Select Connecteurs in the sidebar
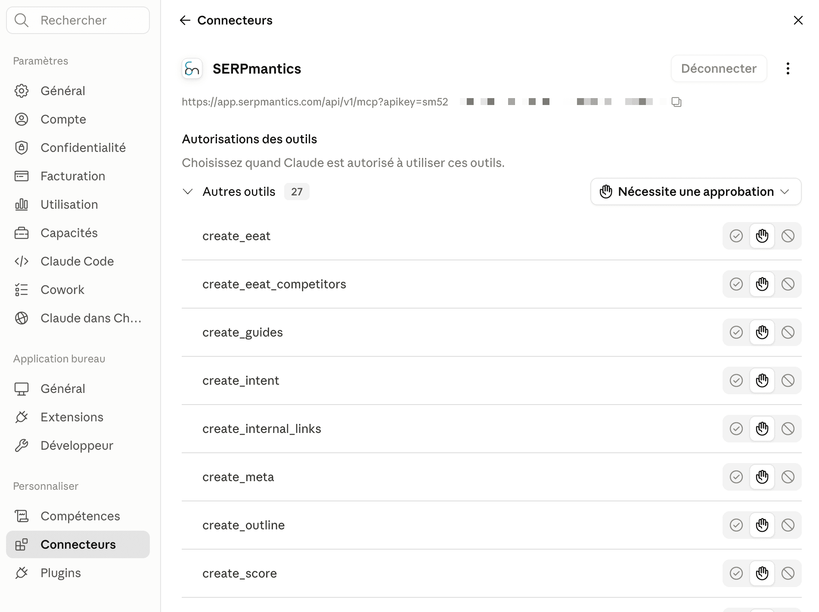The width and height of the screenshot is (819, 612). pyautogui.click(x=78, y=544)
